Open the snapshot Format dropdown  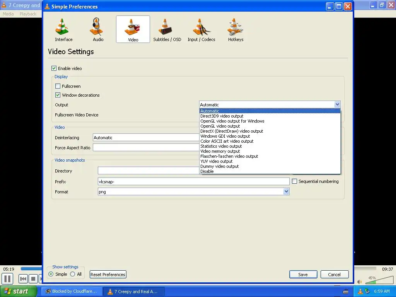193,192
